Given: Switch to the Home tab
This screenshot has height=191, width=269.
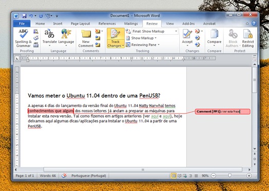Looking at the screenshot, I should tap(40, 24).
